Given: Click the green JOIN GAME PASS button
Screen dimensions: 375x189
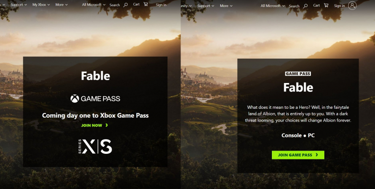Looking at the screenshot, I should pyautogui.click(x=298, y=155).
